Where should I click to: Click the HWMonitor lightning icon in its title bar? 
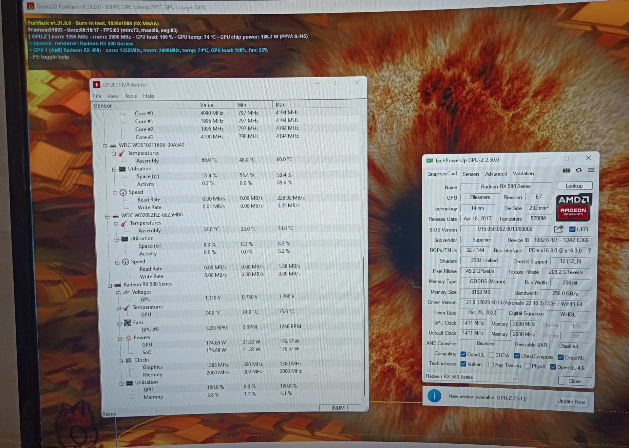97,85
